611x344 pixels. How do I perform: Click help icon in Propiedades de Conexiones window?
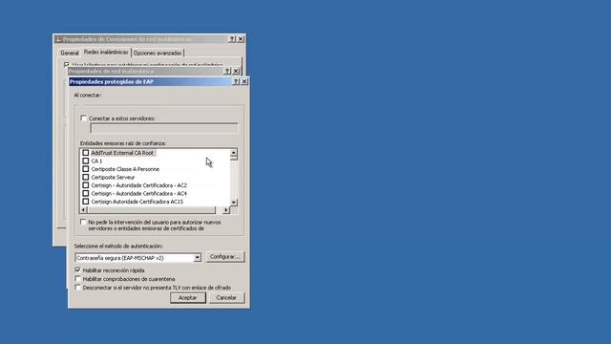pyautogui.click(x=232, y=39)
